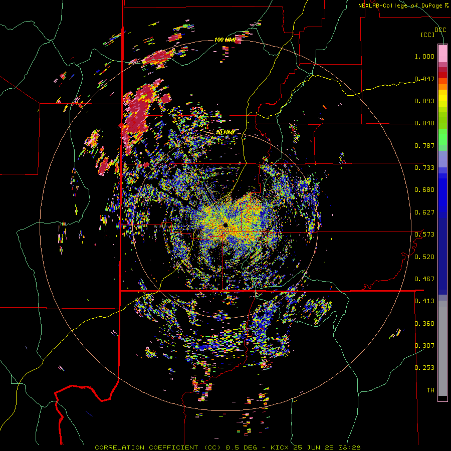
Task: Select the 0.787 value on the legend
Action: click(x=424, y=145)
